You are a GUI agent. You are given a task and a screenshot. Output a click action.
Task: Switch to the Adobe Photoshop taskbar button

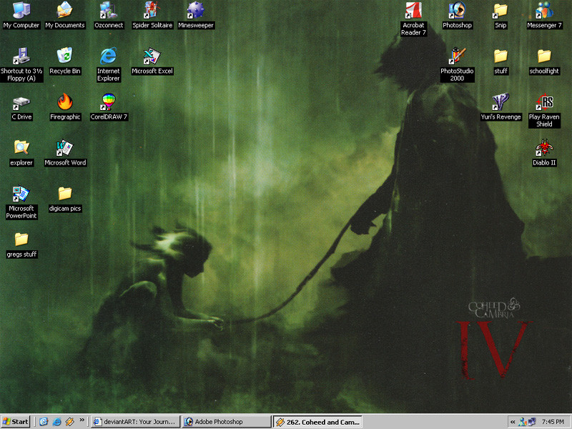point(227,422)
